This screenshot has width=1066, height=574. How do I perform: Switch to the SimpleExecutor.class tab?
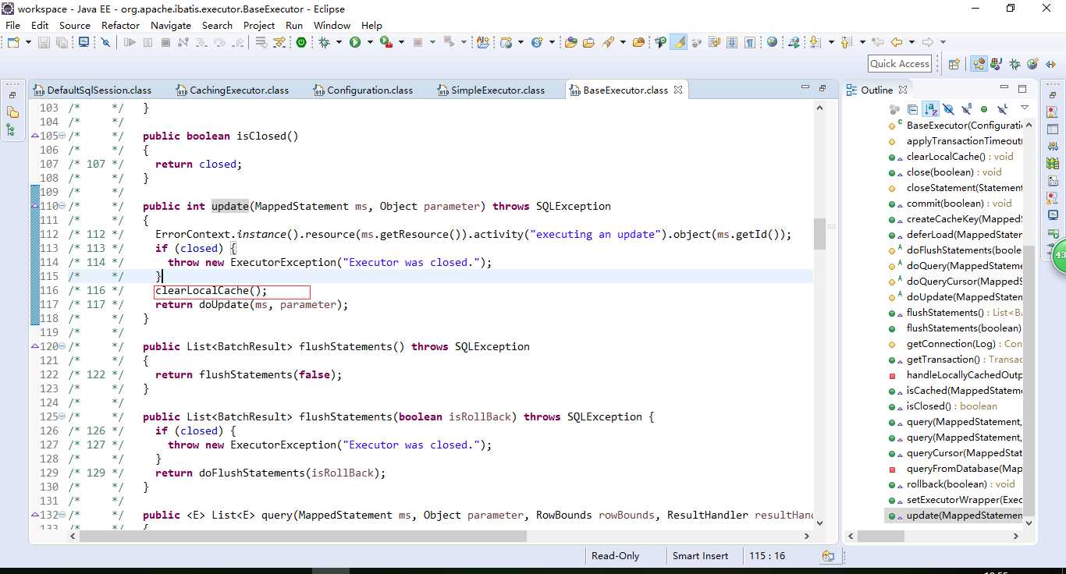point(491,90)
